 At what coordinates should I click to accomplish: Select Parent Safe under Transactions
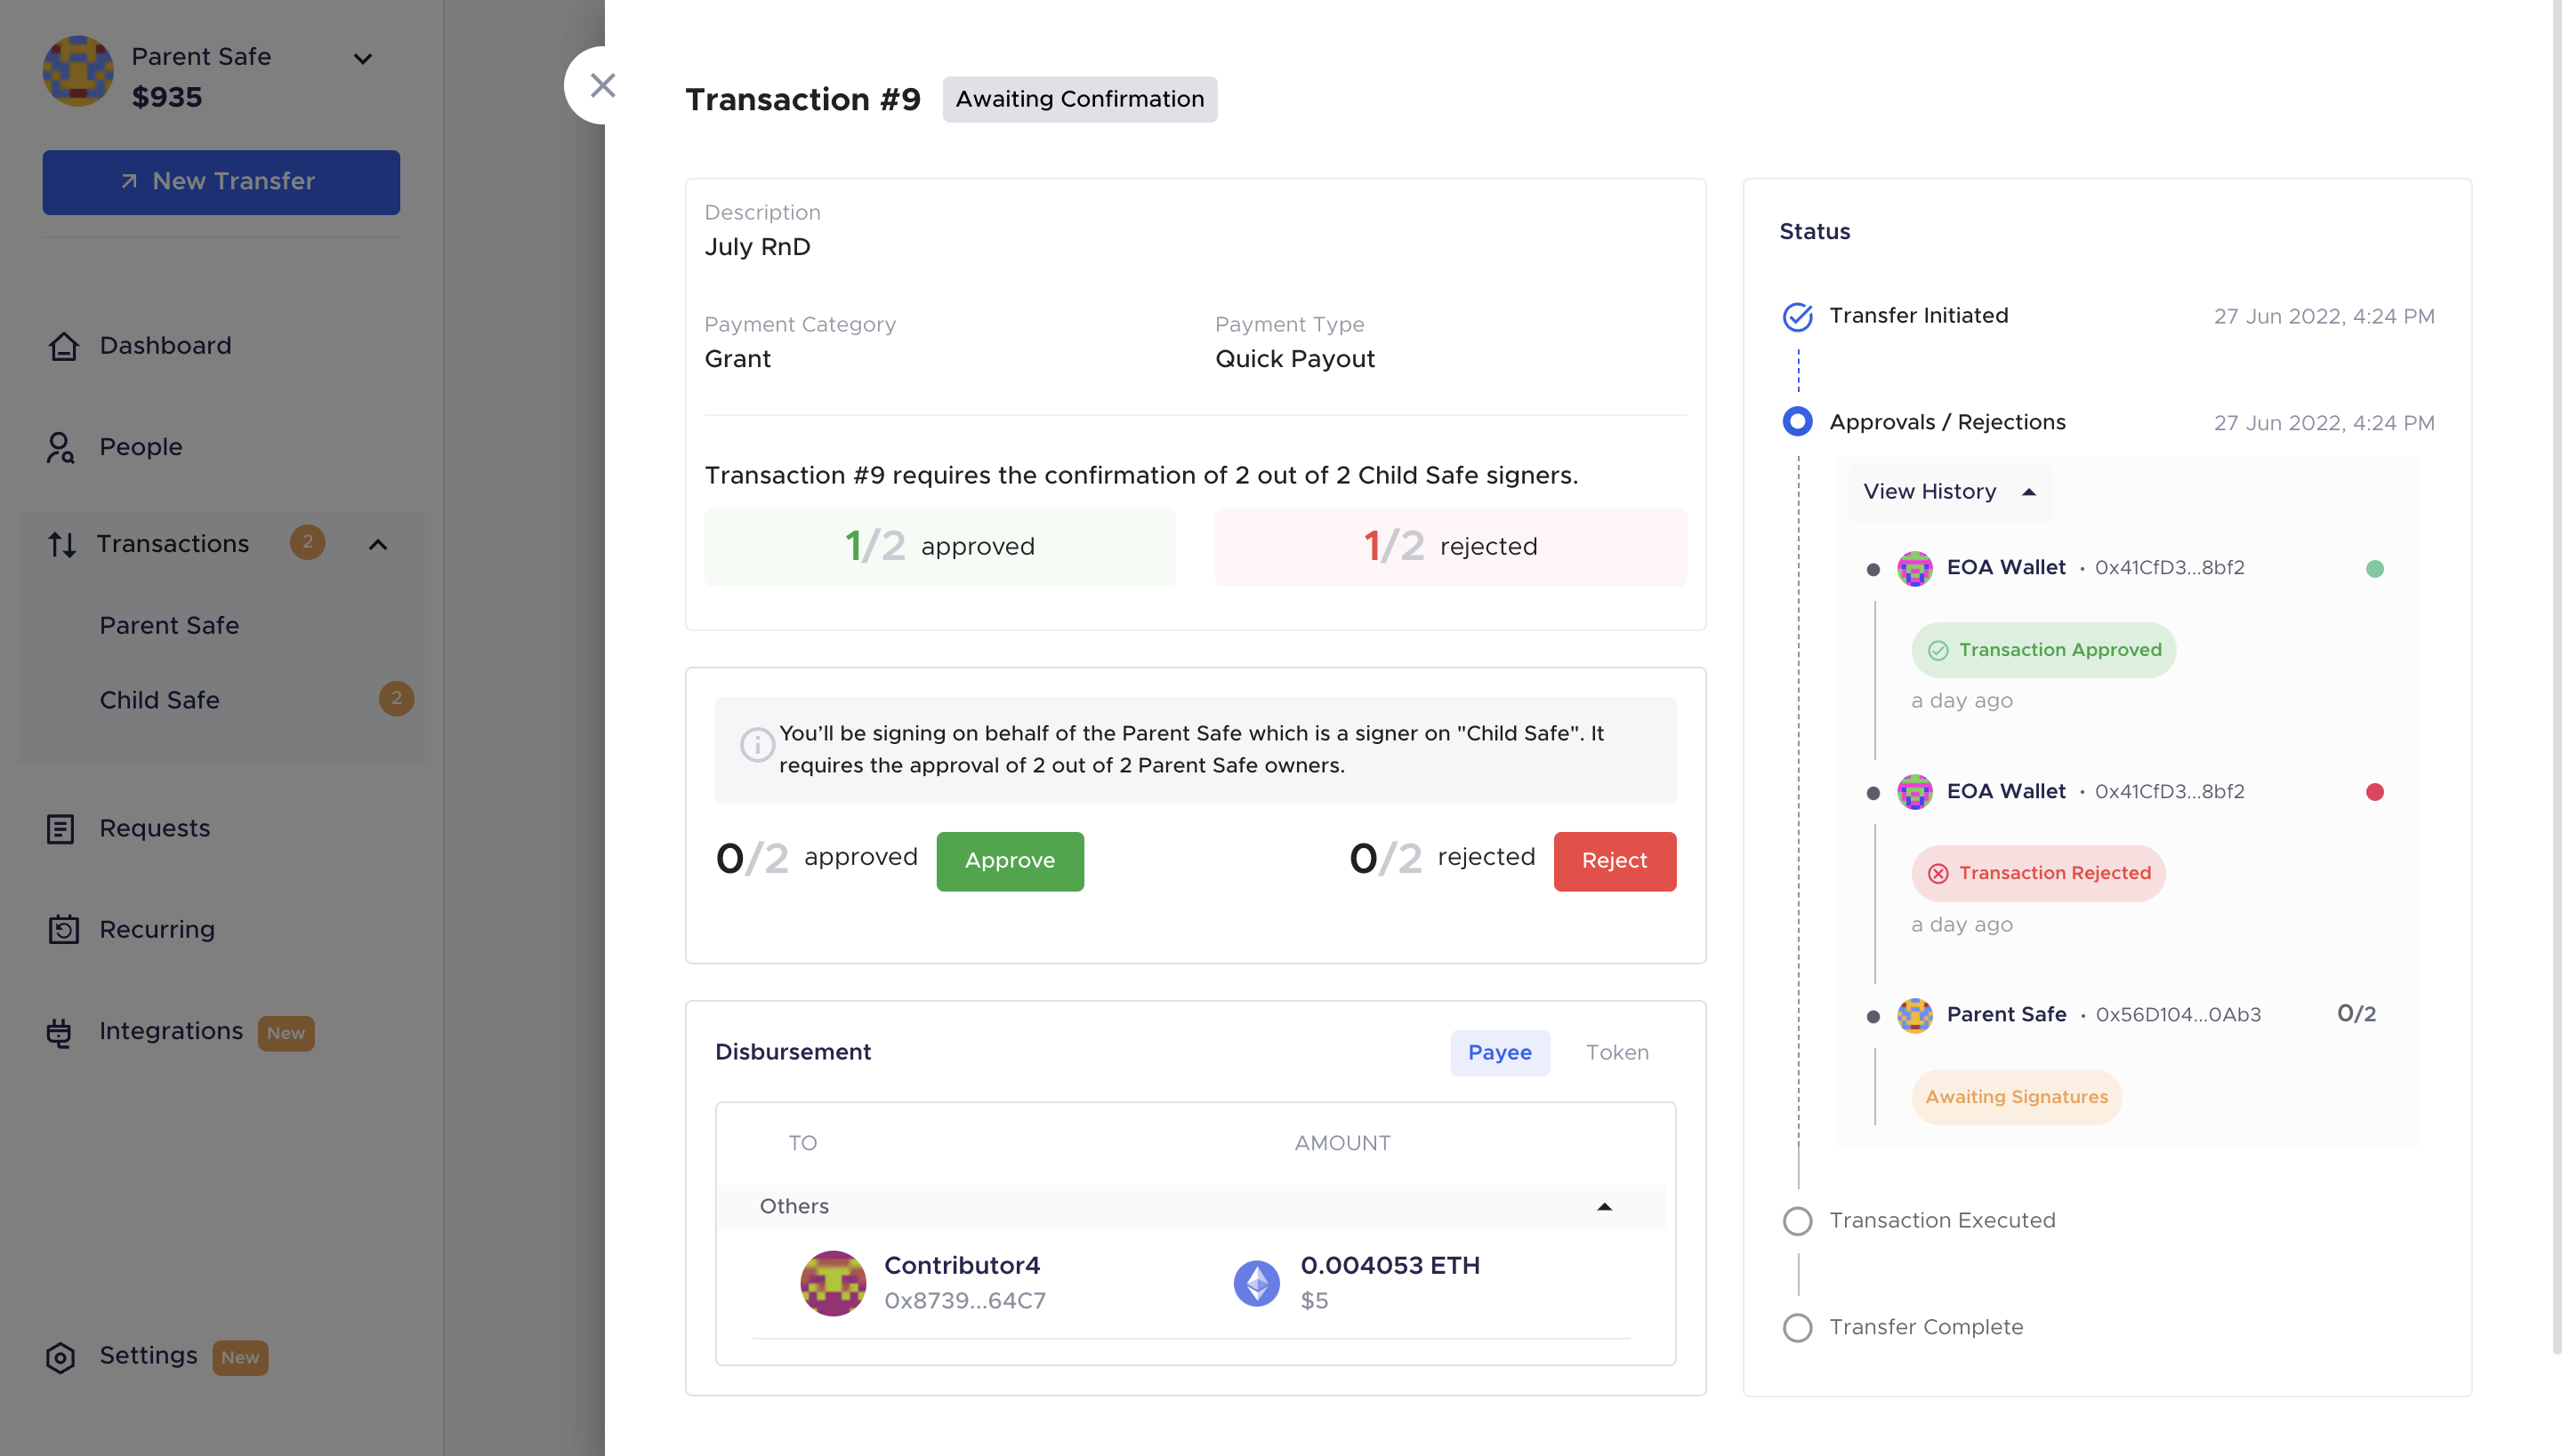169,626
